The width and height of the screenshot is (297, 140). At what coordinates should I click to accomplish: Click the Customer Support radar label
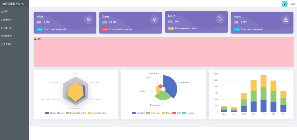tap(76, 108)
